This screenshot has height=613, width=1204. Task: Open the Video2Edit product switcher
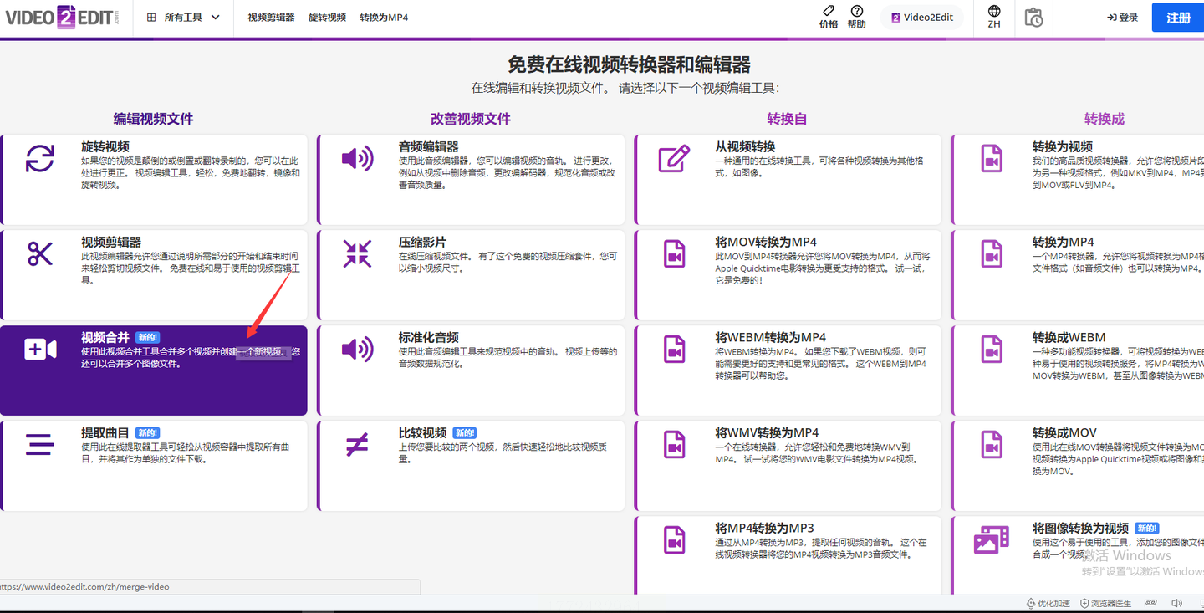click(922, 18)
